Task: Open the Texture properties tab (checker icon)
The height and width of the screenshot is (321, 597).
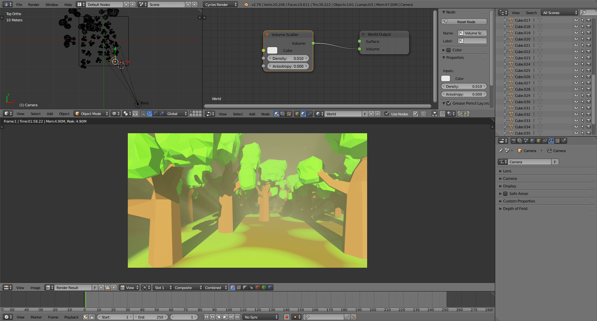Action: pyautogui.click(x=557, y=141)
